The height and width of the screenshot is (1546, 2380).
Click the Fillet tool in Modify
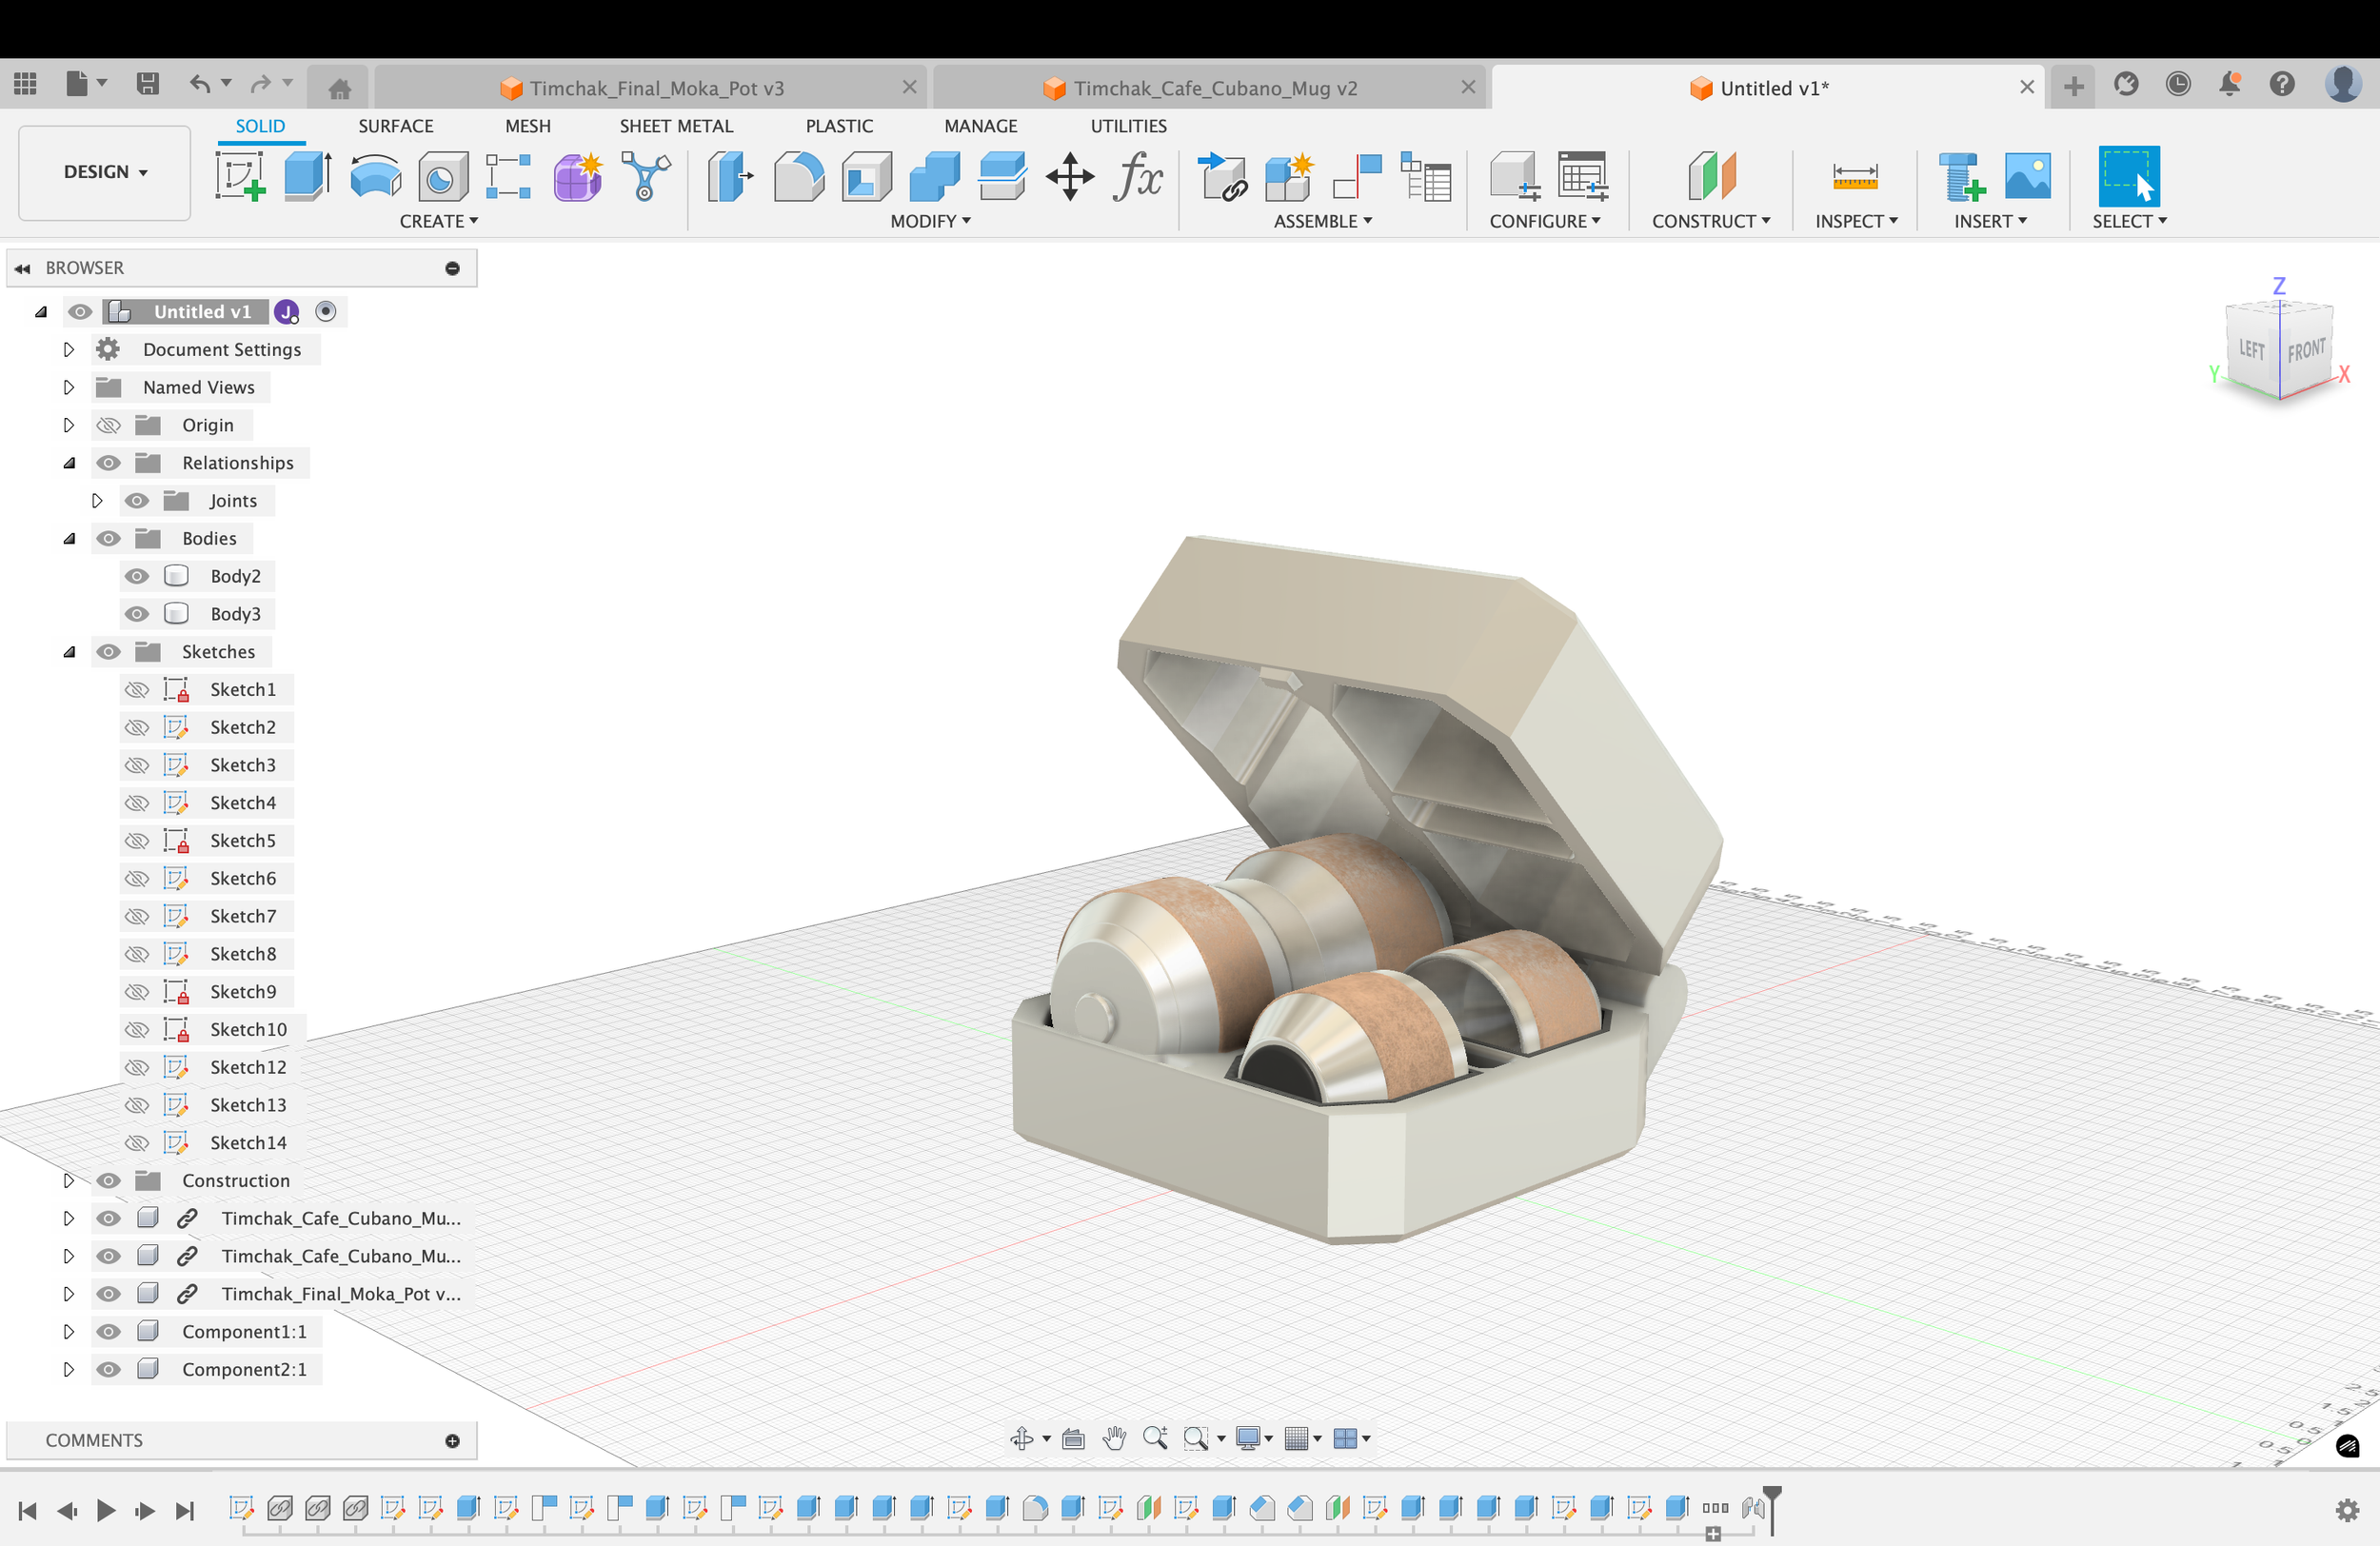click(798, 176)
